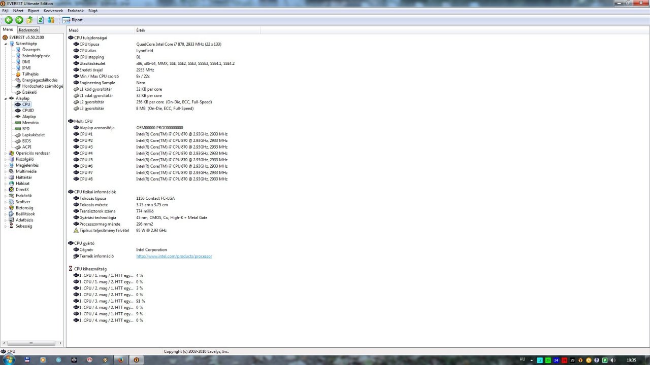Select the Tranzisztorok száma row
Image resolution: width=650 pixels, height=365 pixels.
pyautogui.click(x=113, y=211)
